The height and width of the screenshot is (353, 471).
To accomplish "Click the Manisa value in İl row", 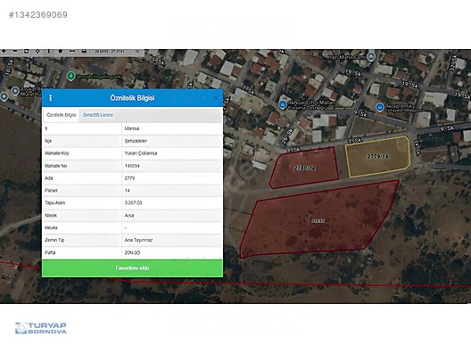I will pyautogui.click(x=132, y=128).
